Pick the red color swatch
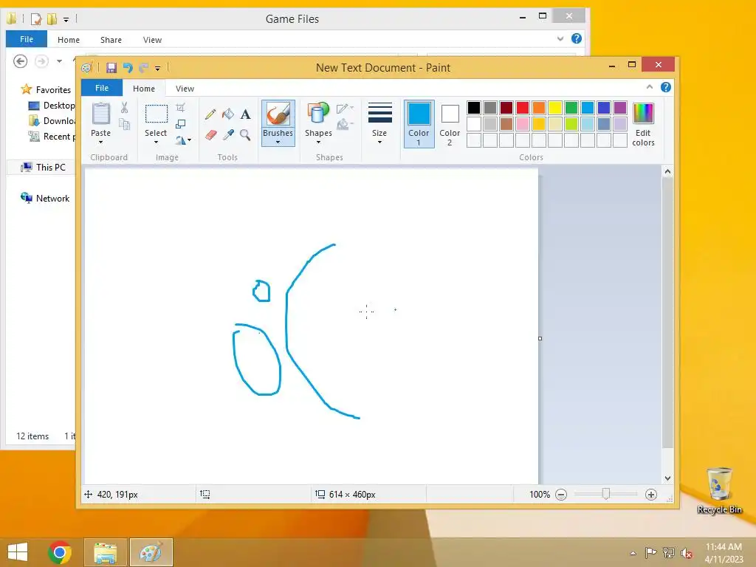The image size is (756, 567). click(x=523, y=108)
